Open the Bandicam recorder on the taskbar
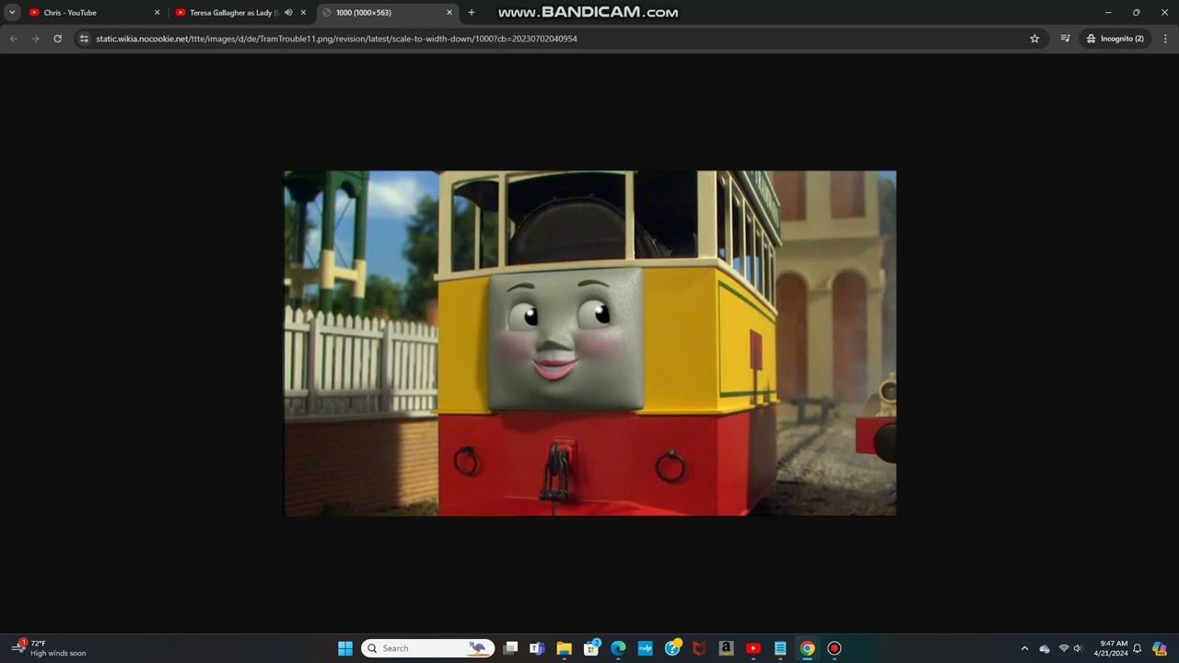 pos(835,648)
